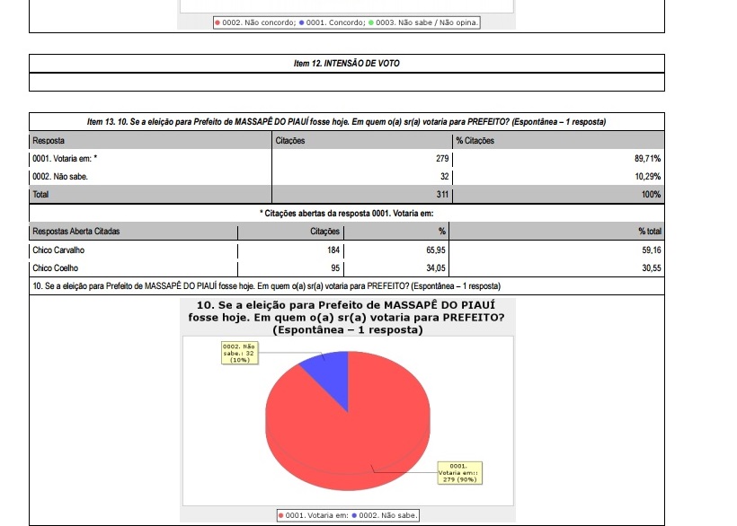Click the Respostas Aberta Citadas header
737x526 pixels.
pos(76,231)
